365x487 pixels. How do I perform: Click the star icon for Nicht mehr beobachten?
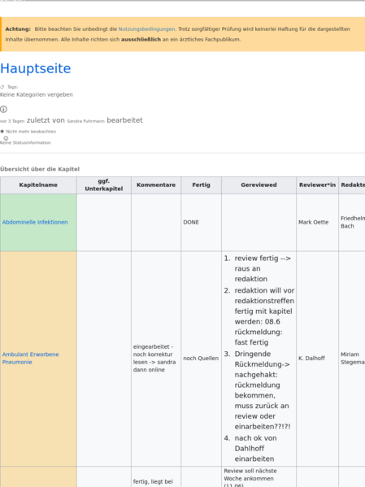[2, 132]
